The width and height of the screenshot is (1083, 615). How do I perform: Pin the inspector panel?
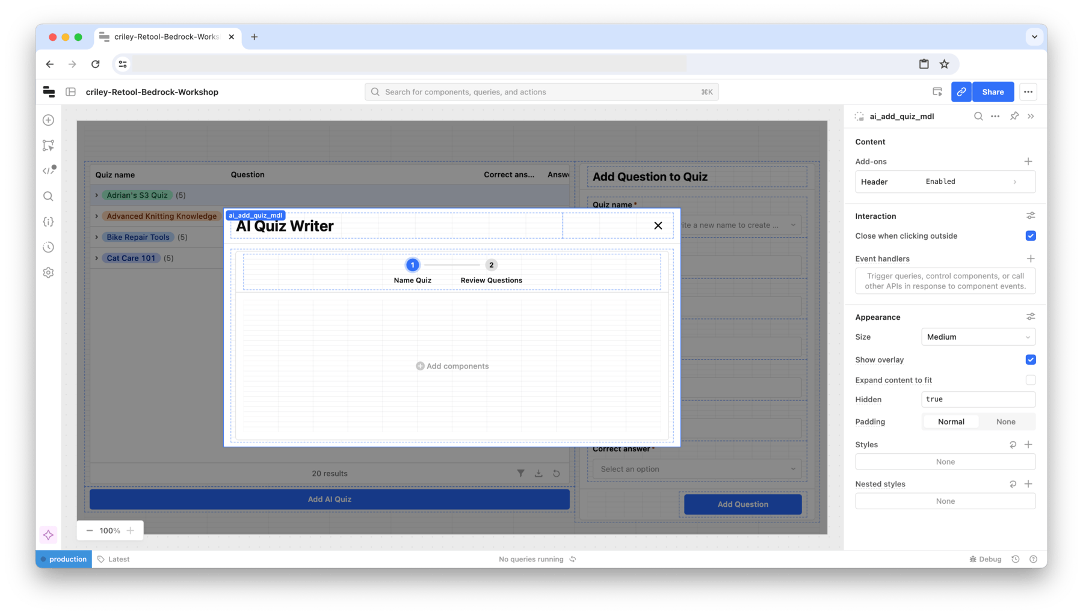1014,117
